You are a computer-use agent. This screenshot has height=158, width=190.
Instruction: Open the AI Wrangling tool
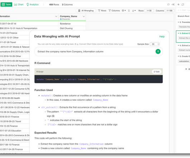[x=86, y=11]
